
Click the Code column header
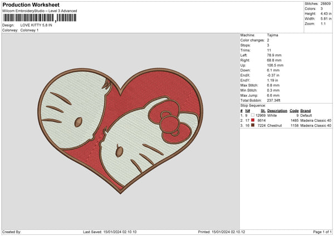tap(294, 110)
